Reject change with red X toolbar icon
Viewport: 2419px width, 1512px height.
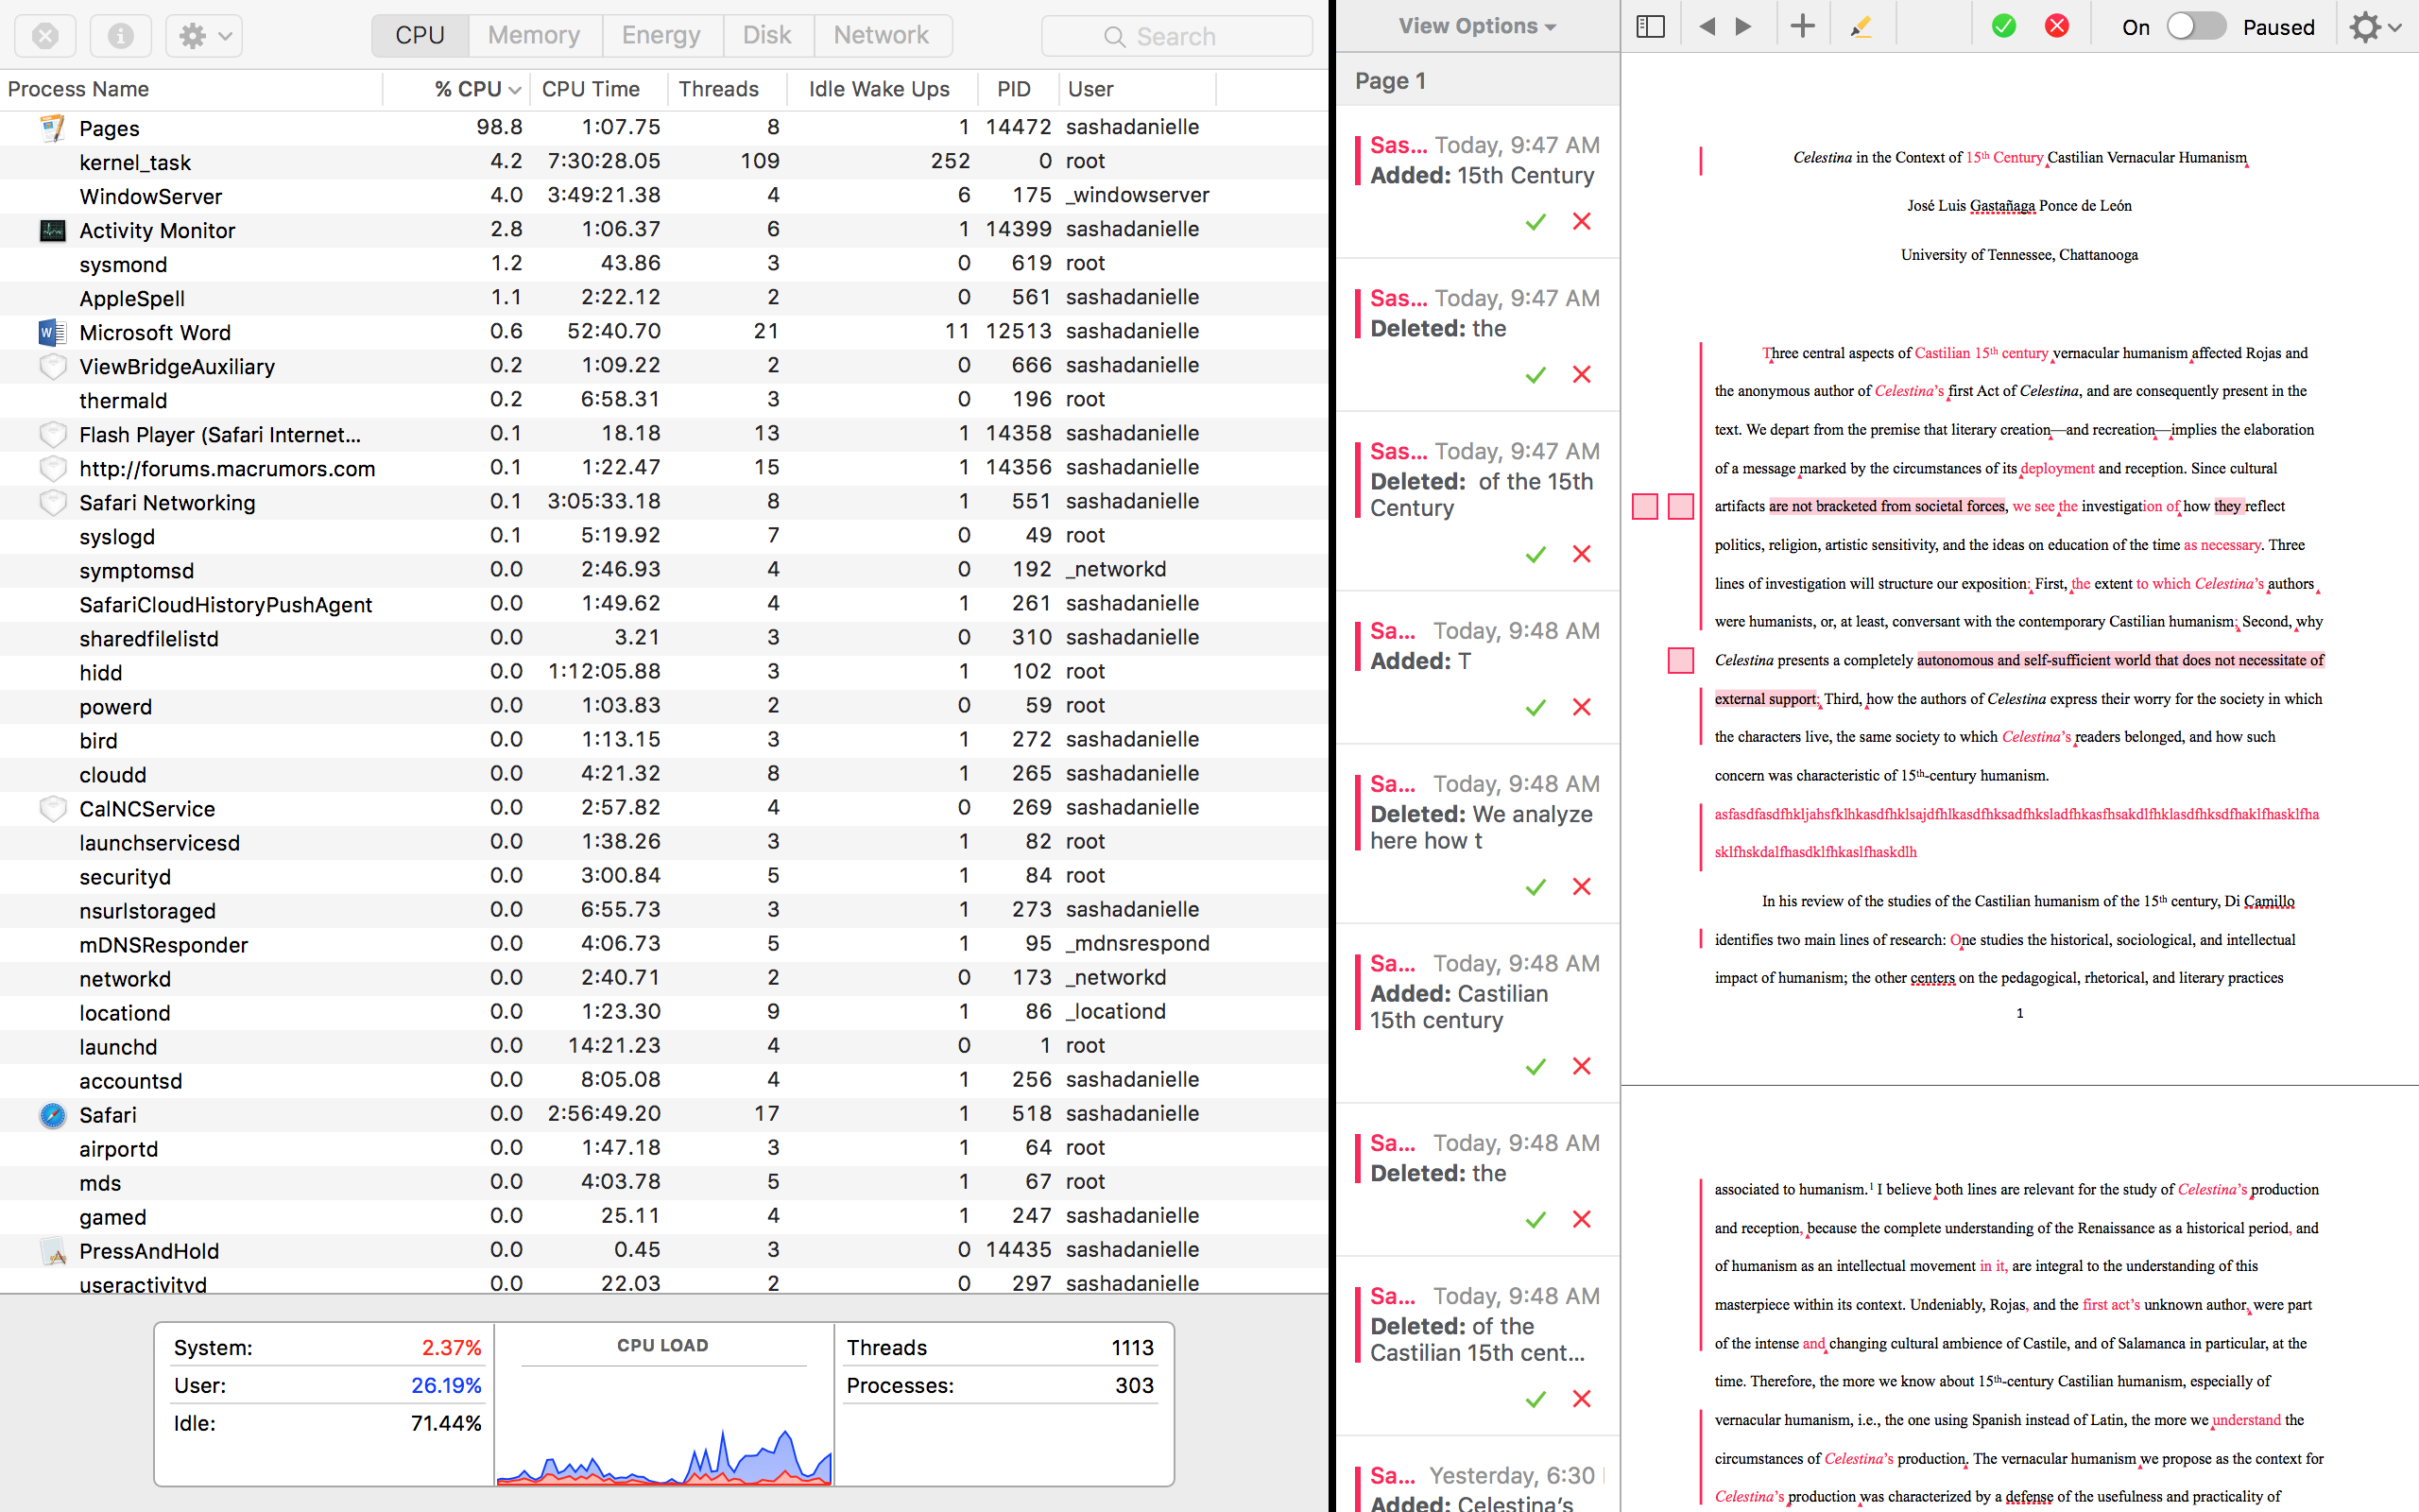pyautogui.click(x=2057, y=26)
